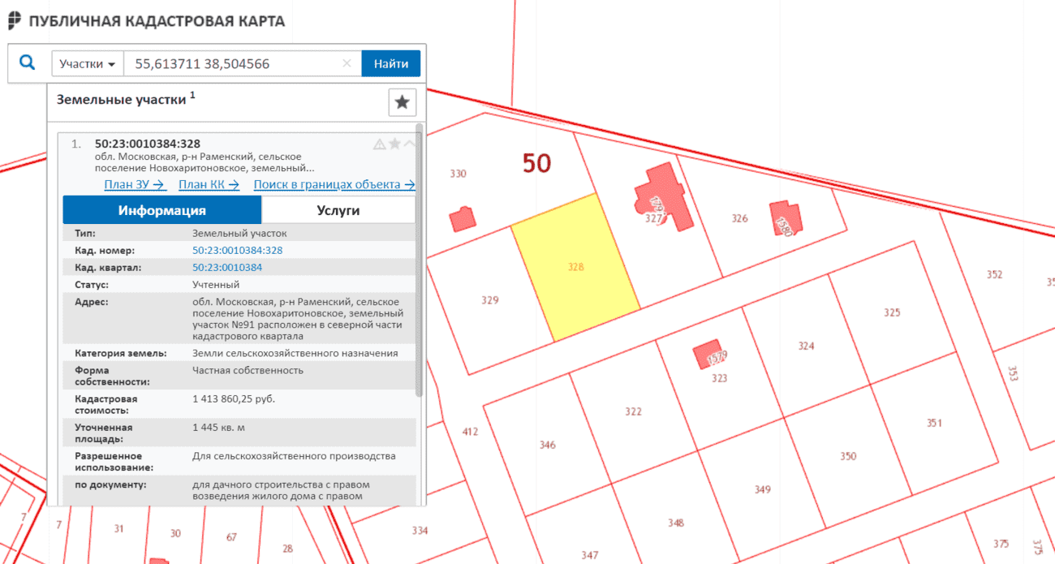Switch to the Услуги tab

click(338, 210)
